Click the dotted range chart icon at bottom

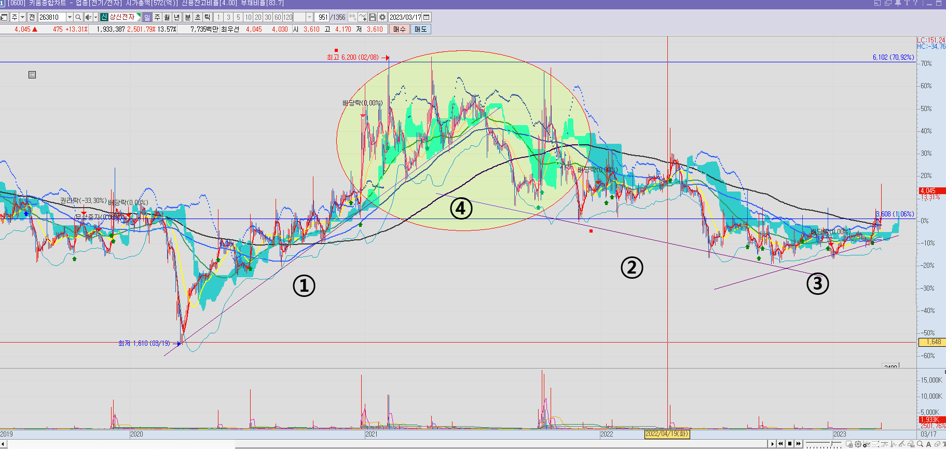pos(875,444)
